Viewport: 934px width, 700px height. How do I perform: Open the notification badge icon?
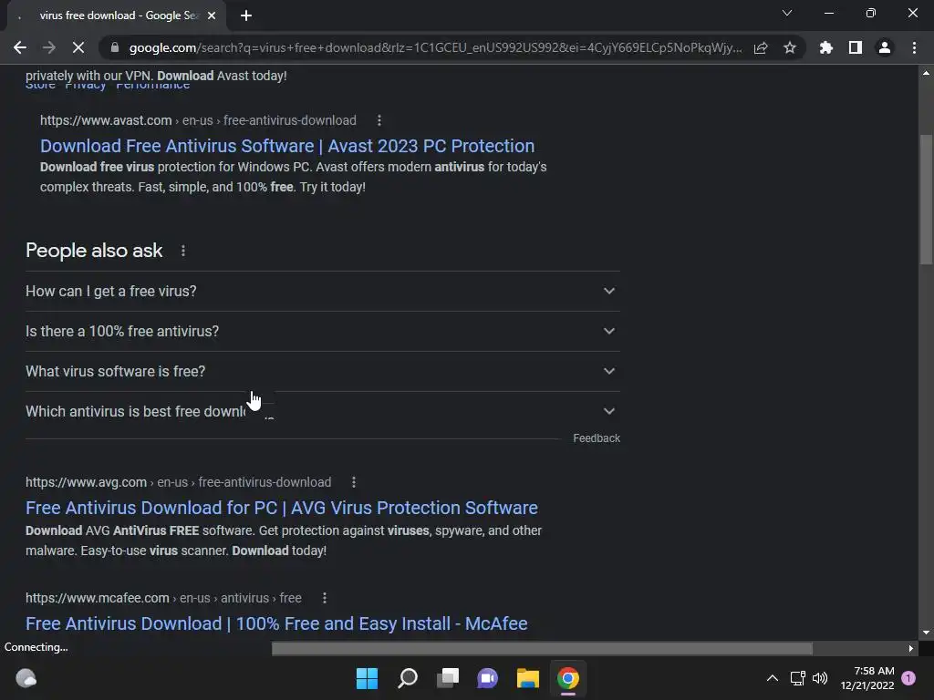click(x=908, y=678)
